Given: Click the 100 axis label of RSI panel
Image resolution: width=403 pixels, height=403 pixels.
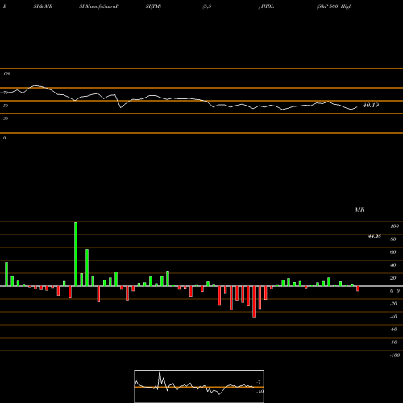Looking at the screenshot, I should pyautogui.click(x=6, y=73).
